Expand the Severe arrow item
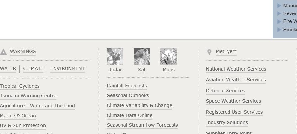 tap(279, 13)
